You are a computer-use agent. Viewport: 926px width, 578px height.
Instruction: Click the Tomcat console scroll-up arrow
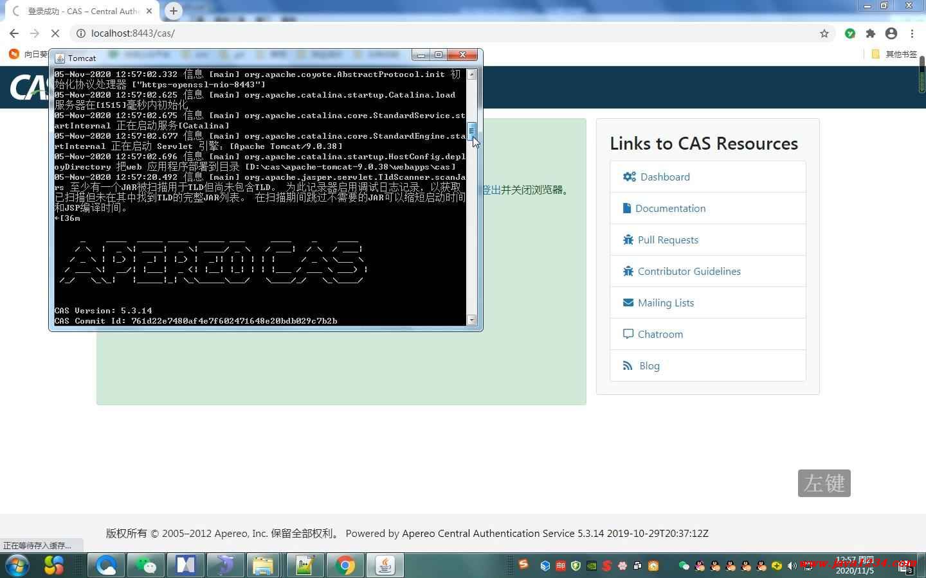pos(472,74)
